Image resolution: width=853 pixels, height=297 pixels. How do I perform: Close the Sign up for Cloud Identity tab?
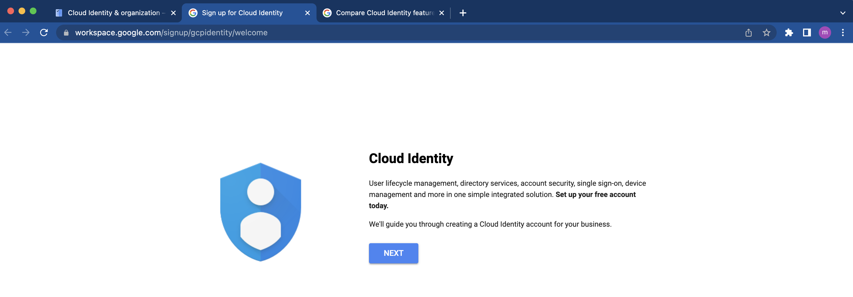point(307,13)
